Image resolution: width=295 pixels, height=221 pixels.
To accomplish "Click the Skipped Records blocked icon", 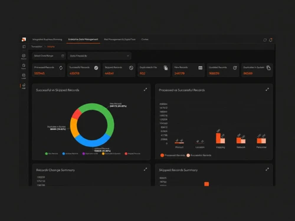I will pyautogui.click(x=131, y=68).
